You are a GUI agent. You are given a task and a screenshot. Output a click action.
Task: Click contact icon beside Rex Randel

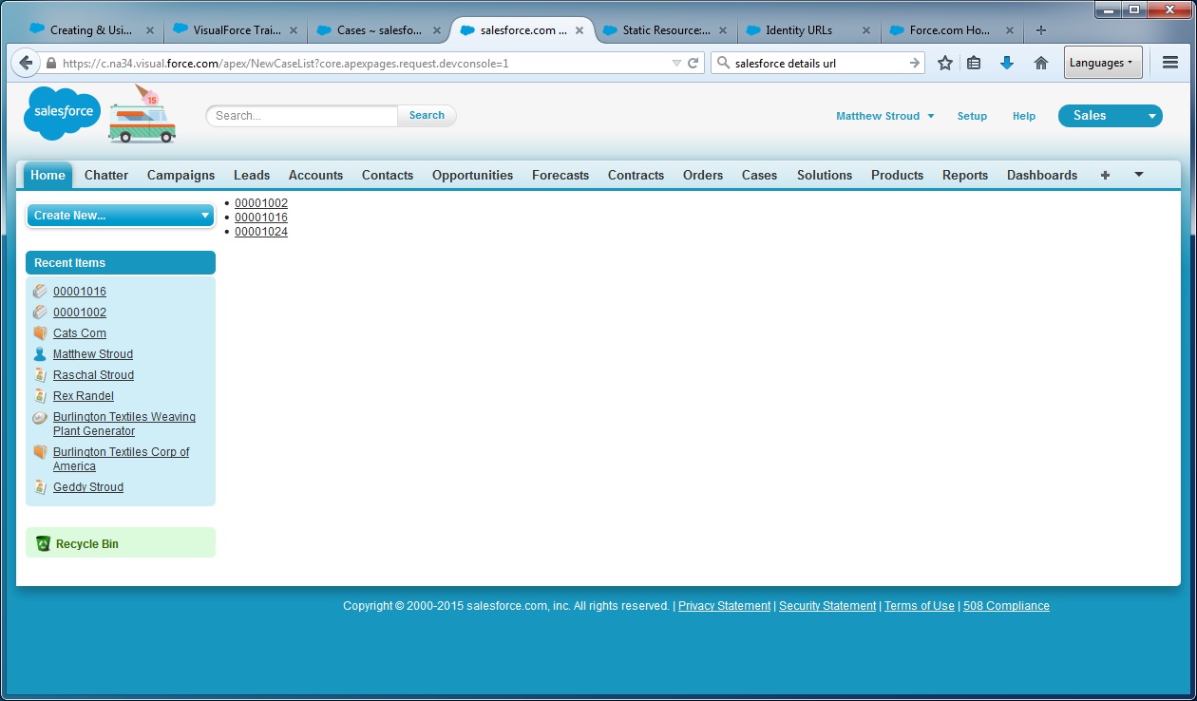click(40, 396)
